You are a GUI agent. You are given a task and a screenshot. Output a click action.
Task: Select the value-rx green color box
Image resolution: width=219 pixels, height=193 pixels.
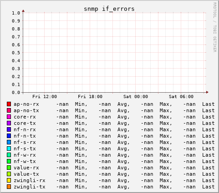point(9,168)
